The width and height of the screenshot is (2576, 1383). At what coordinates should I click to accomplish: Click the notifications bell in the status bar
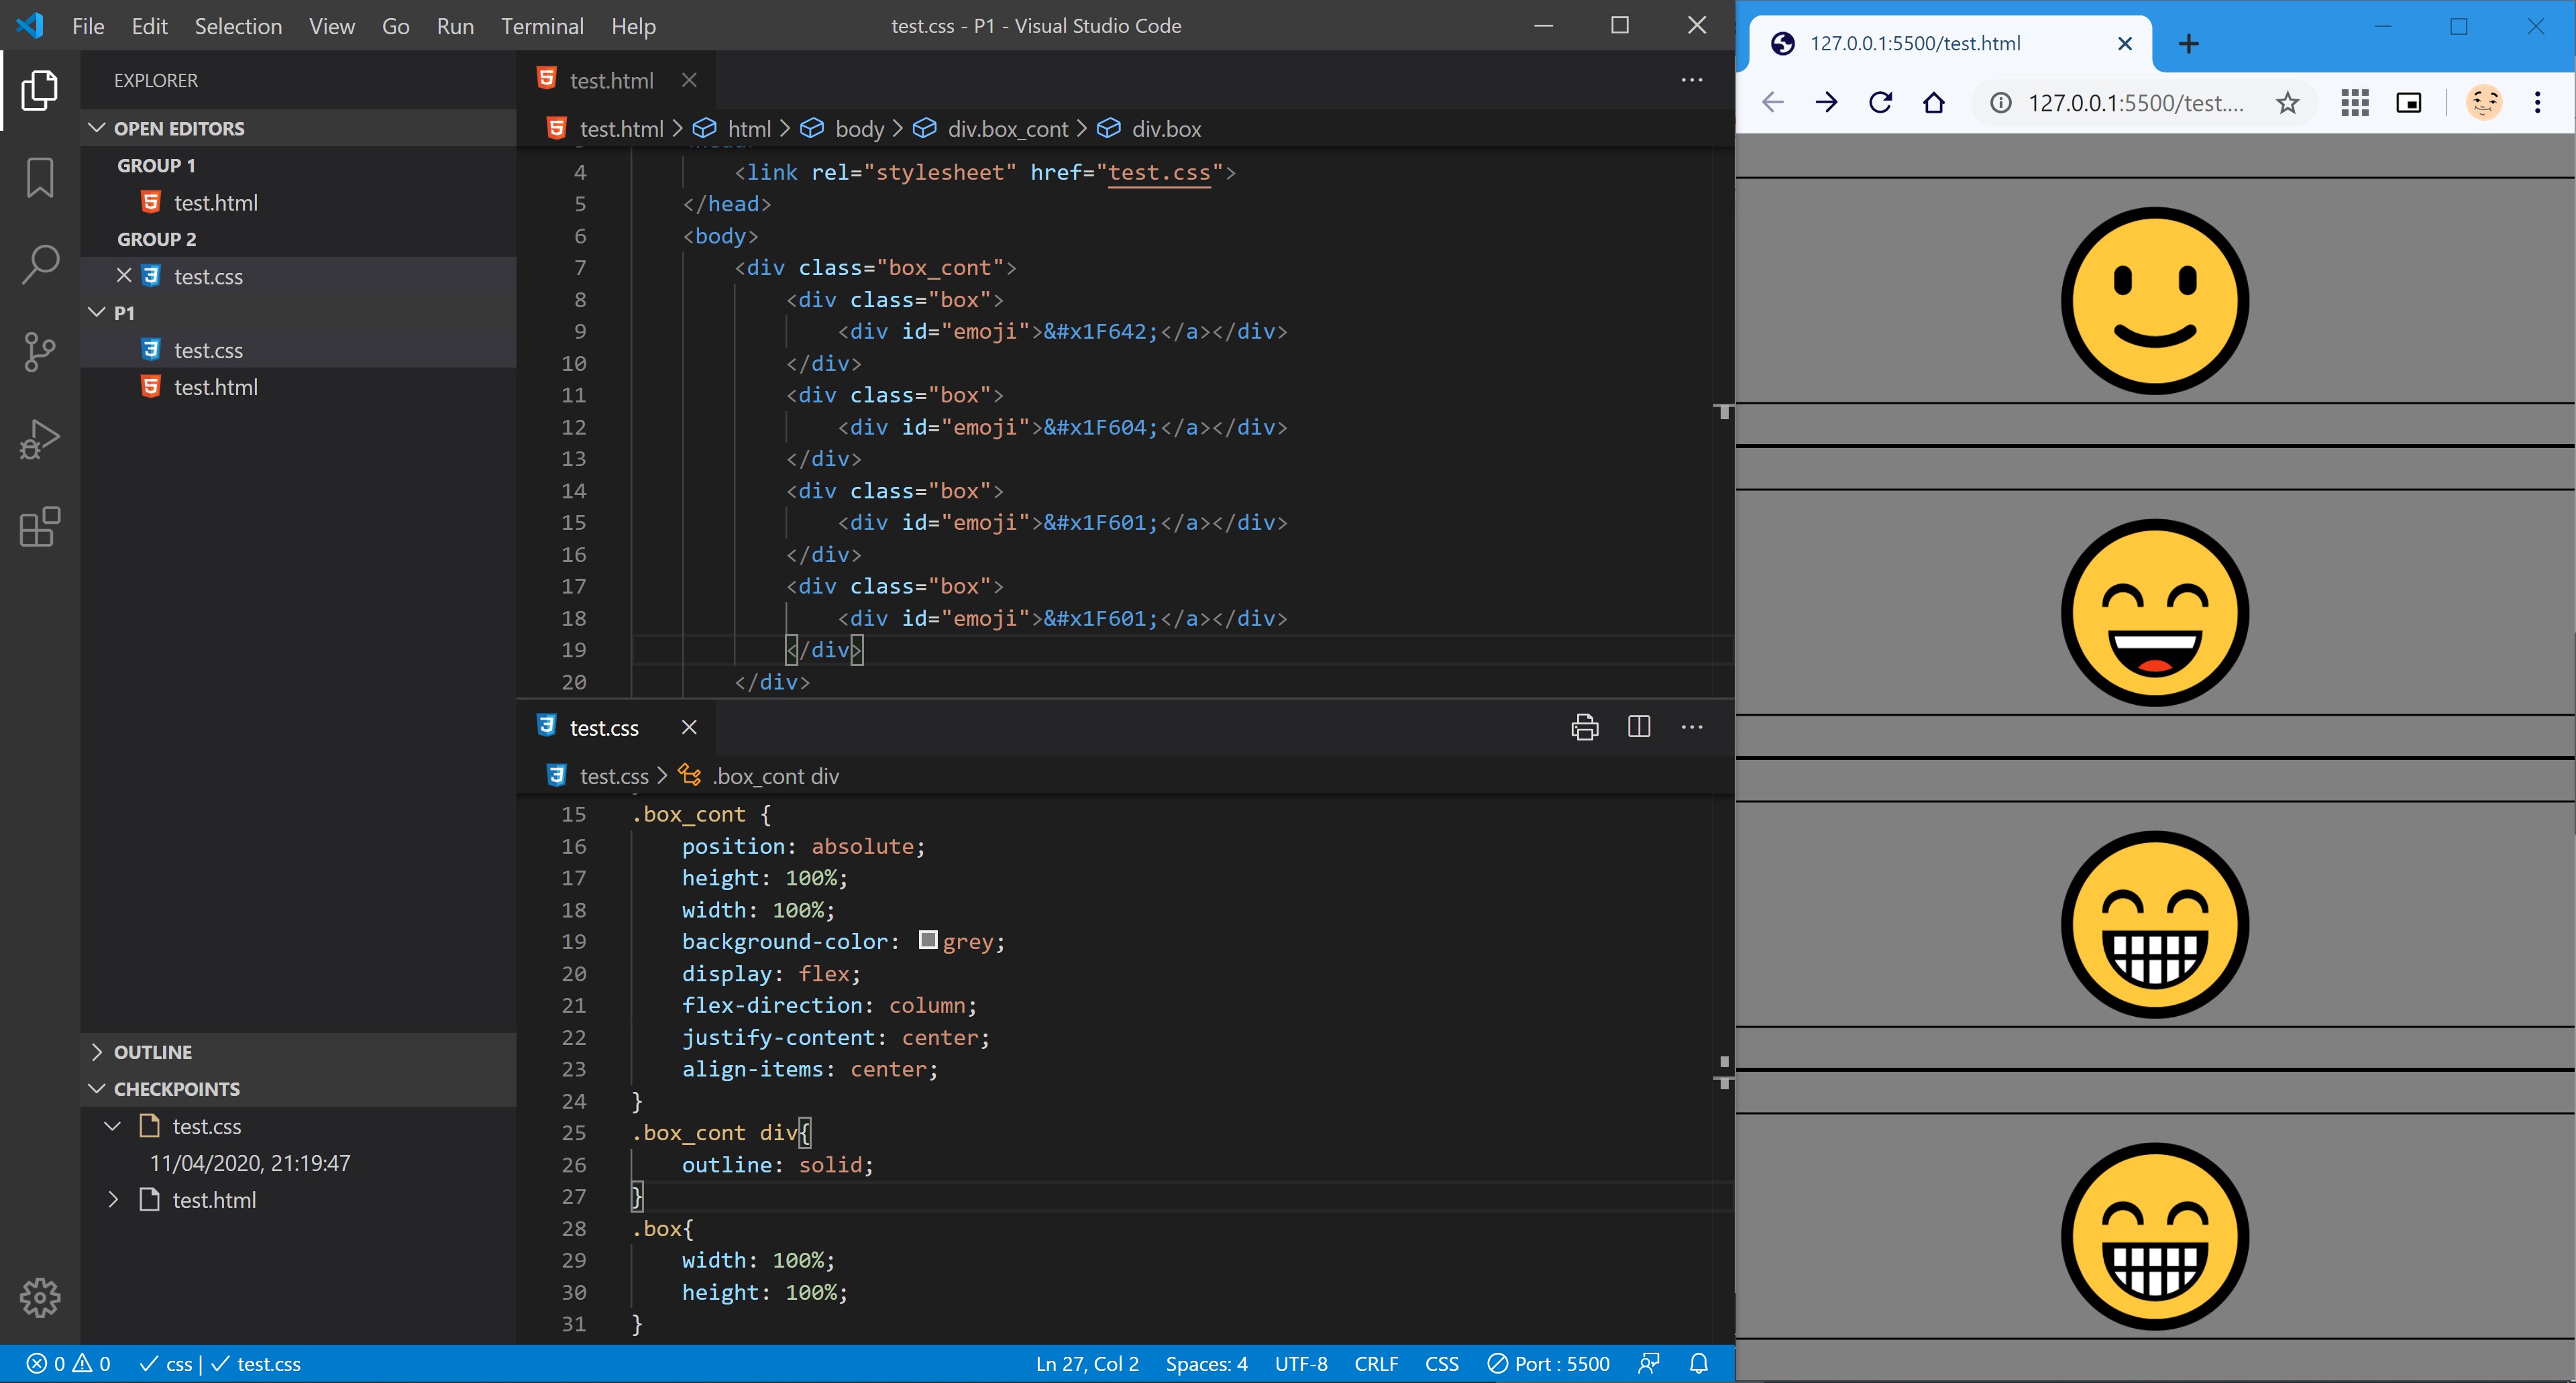click(x=1699, y=1363)
